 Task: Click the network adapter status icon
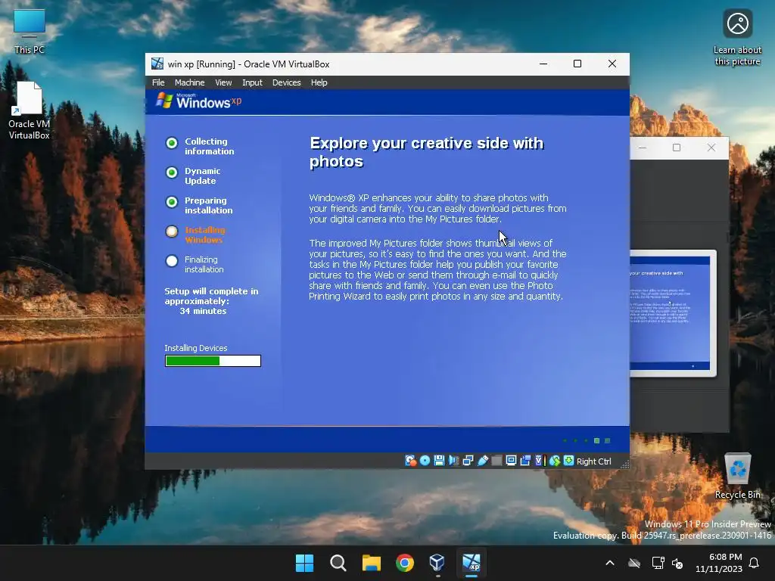tap(468, 461)
